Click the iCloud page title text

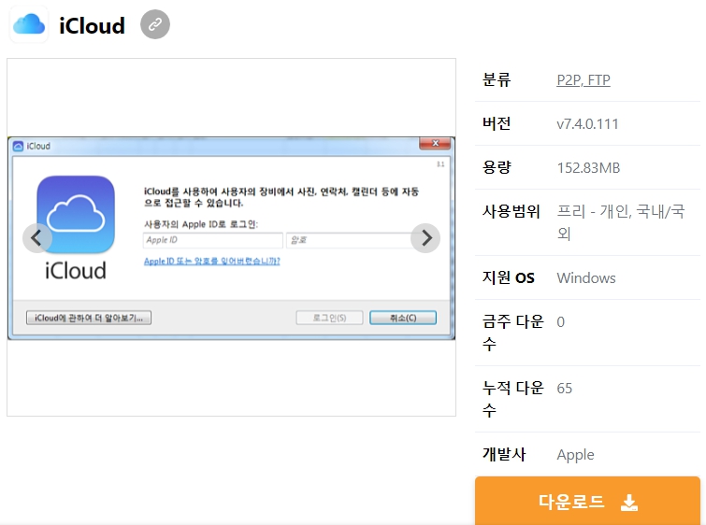click(x=92, y=25)
